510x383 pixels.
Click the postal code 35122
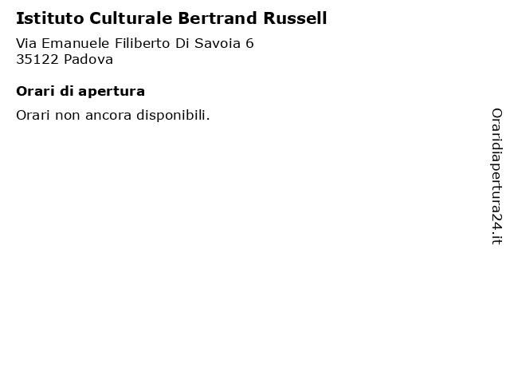click(x=37, y=59)
